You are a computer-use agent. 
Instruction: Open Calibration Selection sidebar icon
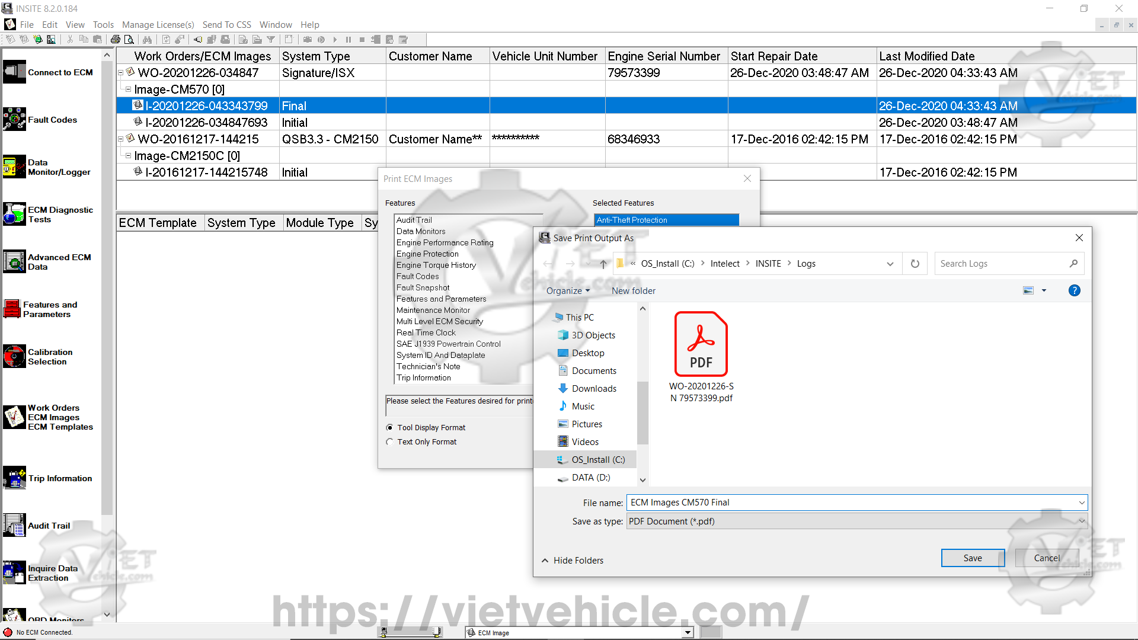14,357
